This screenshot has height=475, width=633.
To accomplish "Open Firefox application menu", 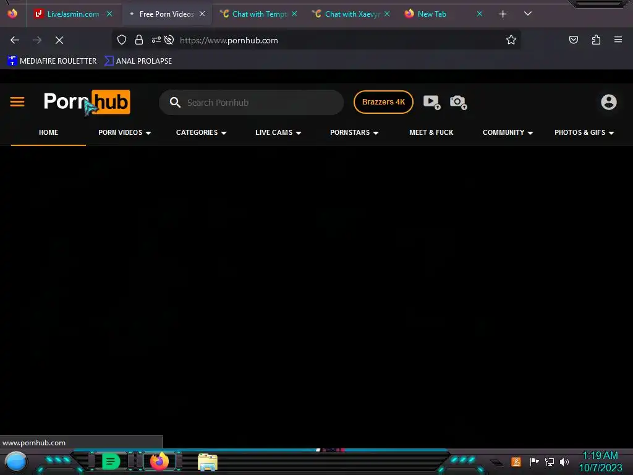I will click(x=618, y=40).
